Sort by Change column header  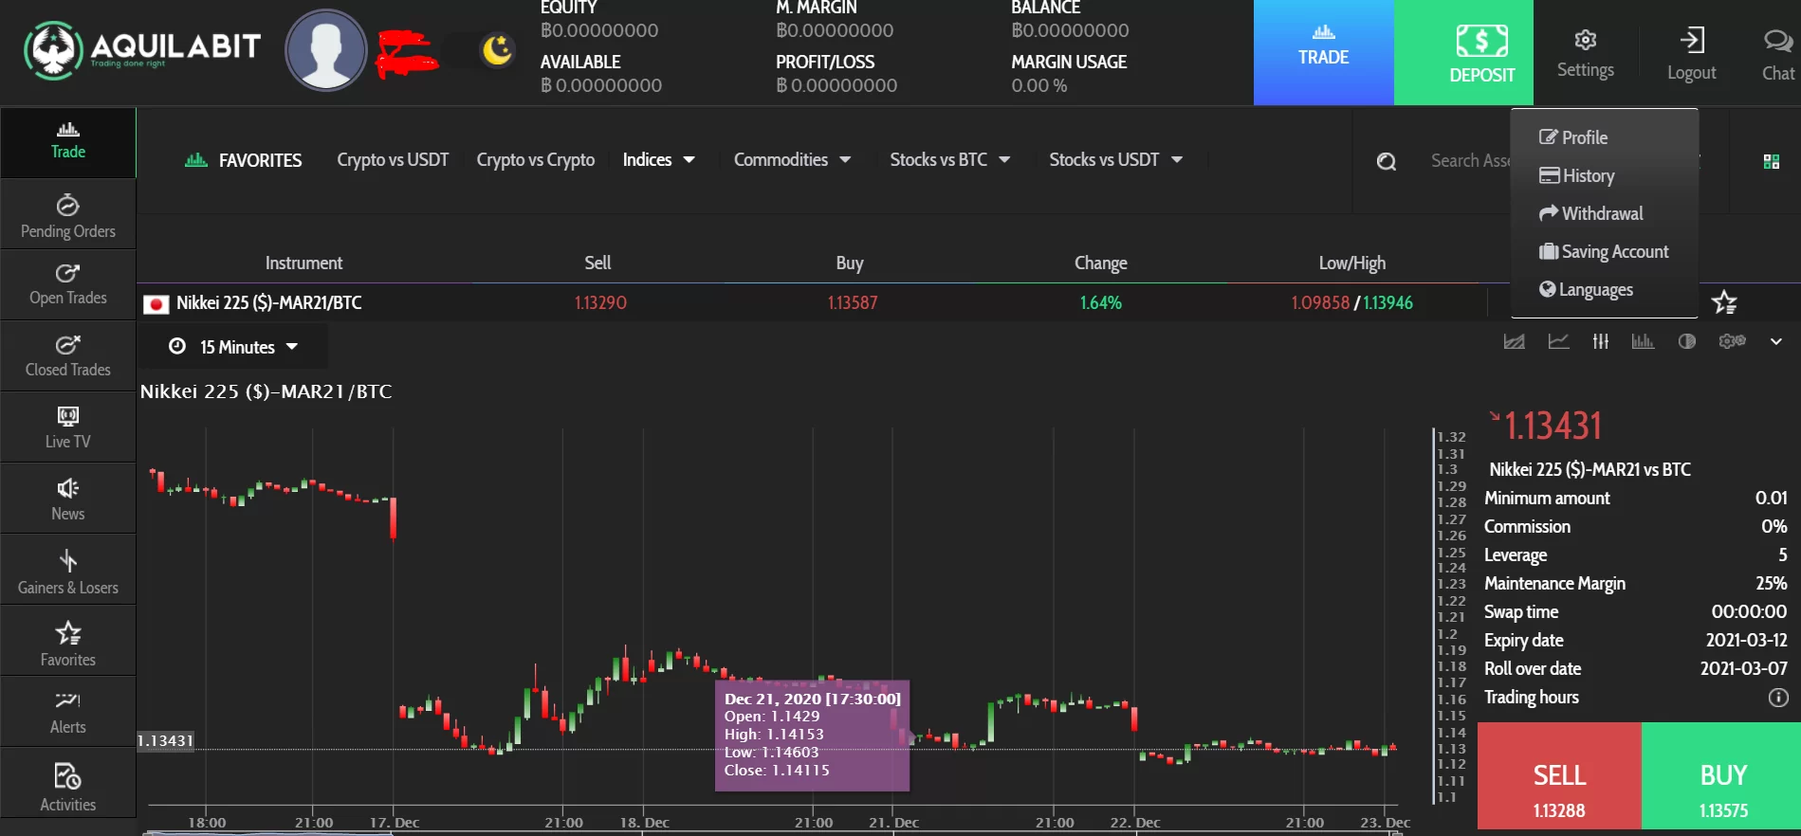[x=1100, y=263]
